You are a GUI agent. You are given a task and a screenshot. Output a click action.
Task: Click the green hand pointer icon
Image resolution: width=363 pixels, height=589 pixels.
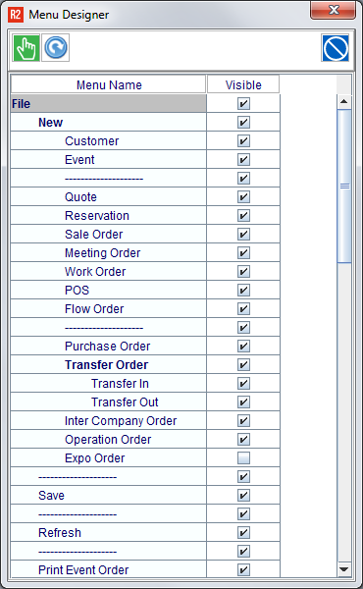point(26,48)
